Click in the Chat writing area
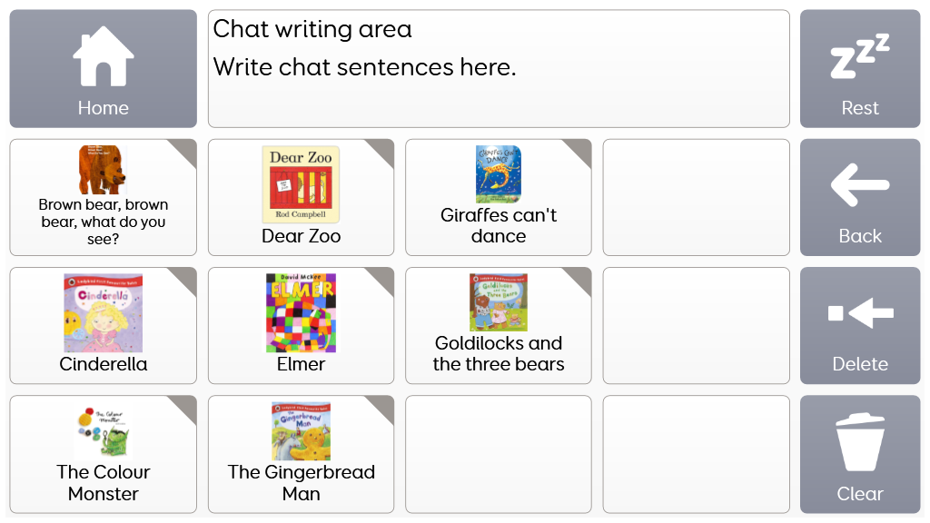The image size is (930, 523). pyautogui.click(x=499, y=69)
